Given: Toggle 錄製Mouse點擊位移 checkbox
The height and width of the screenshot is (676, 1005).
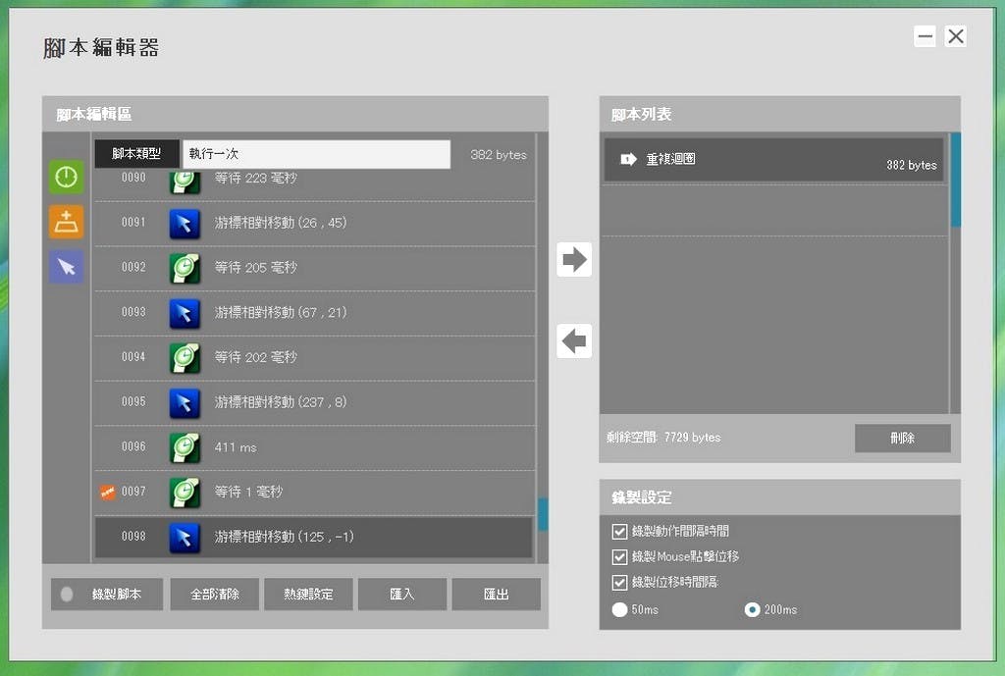Looking at the screenshot, I should [619, 557].
